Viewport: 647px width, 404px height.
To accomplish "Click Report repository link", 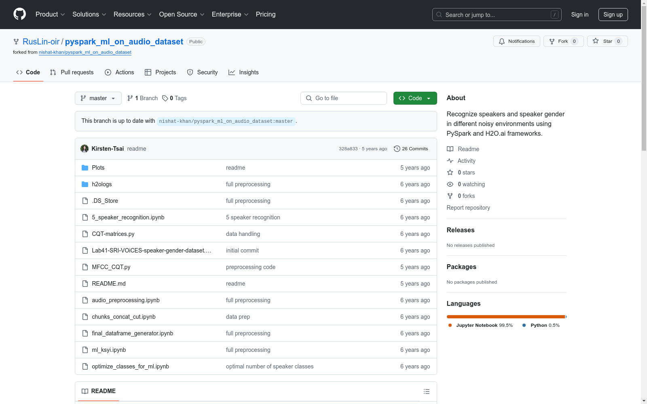I will [468, 208].
